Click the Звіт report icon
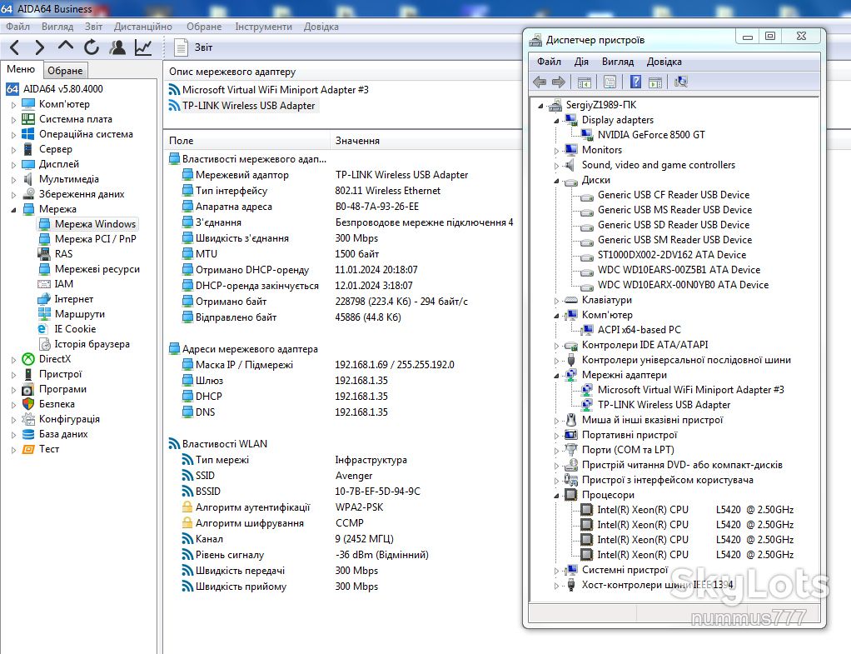The height and width of the screenshot is (654, 851). [181, 47]
